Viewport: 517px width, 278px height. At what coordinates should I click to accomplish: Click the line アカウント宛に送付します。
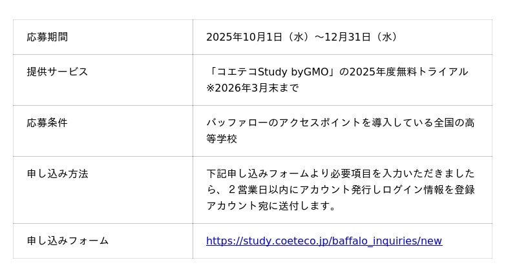[271, 206]
